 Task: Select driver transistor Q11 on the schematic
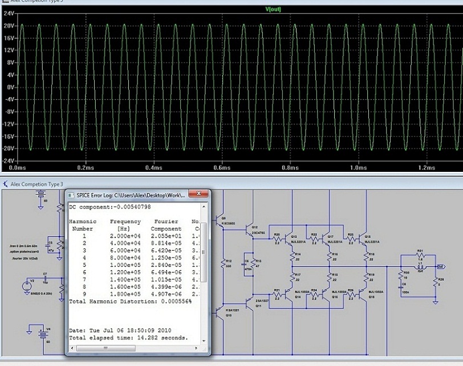[249, 303]
